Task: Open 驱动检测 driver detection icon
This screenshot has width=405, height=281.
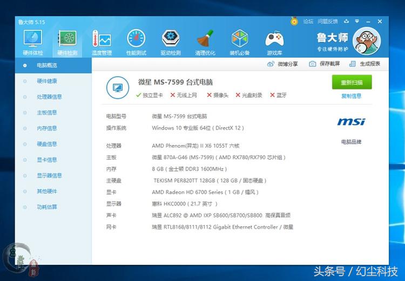Action: 171,43
